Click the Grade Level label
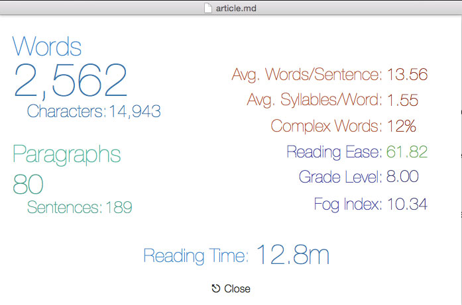The width and height of the screenshot is (462, 305). tap(340, 177)
